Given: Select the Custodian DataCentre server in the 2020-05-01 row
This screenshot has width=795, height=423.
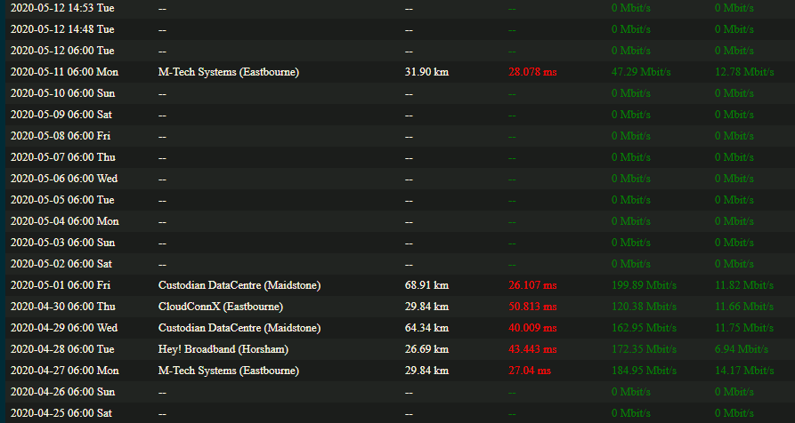Looking at the screenshot, I should [x=239, y=285].
